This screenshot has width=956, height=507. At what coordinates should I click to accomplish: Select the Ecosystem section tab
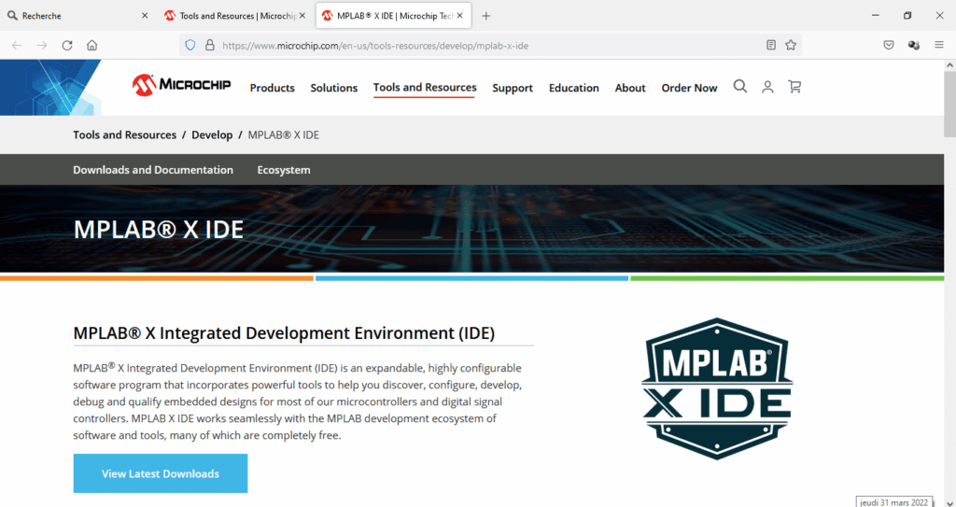(284, 170)
